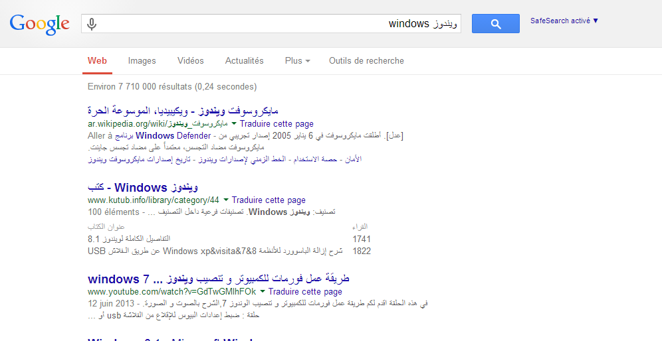Click the blue magnifier search button
The image size is (662, 341).
(x=496, y=24)
